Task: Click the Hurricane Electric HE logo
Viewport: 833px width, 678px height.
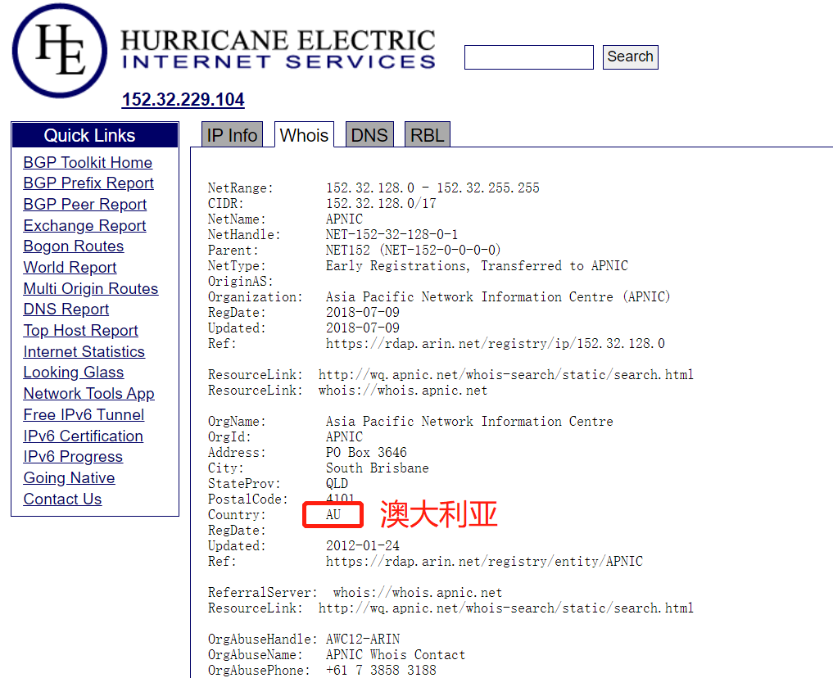Action: click(60, 51)
